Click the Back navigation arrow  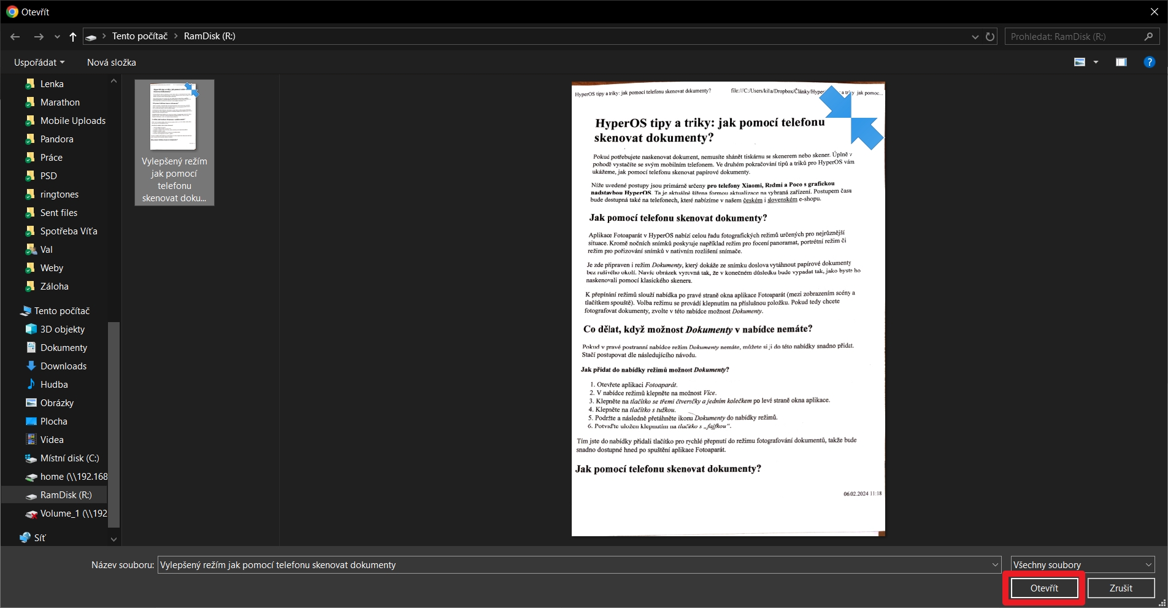[15, 37]
